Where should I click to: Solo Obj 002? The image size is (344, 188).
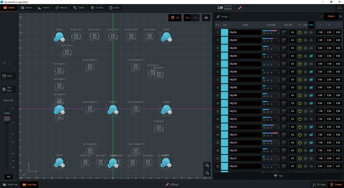305,40
